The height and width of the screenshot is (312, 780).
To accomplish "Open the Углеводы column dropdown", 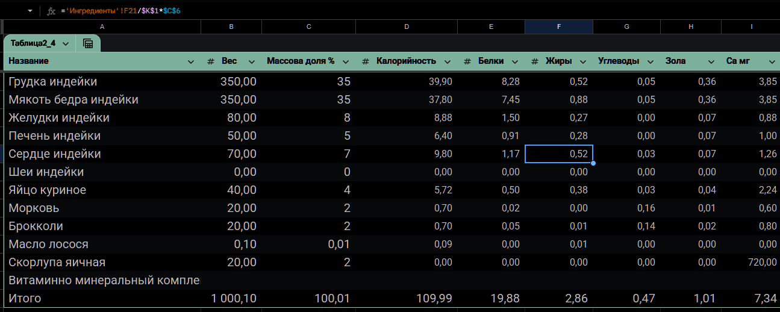I will click(x=651, y=61).
